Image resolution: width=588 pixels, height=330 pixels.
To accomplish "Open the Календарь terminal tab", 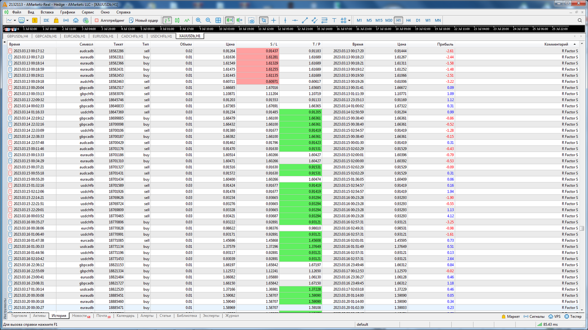I will click(x=125, y=315).
